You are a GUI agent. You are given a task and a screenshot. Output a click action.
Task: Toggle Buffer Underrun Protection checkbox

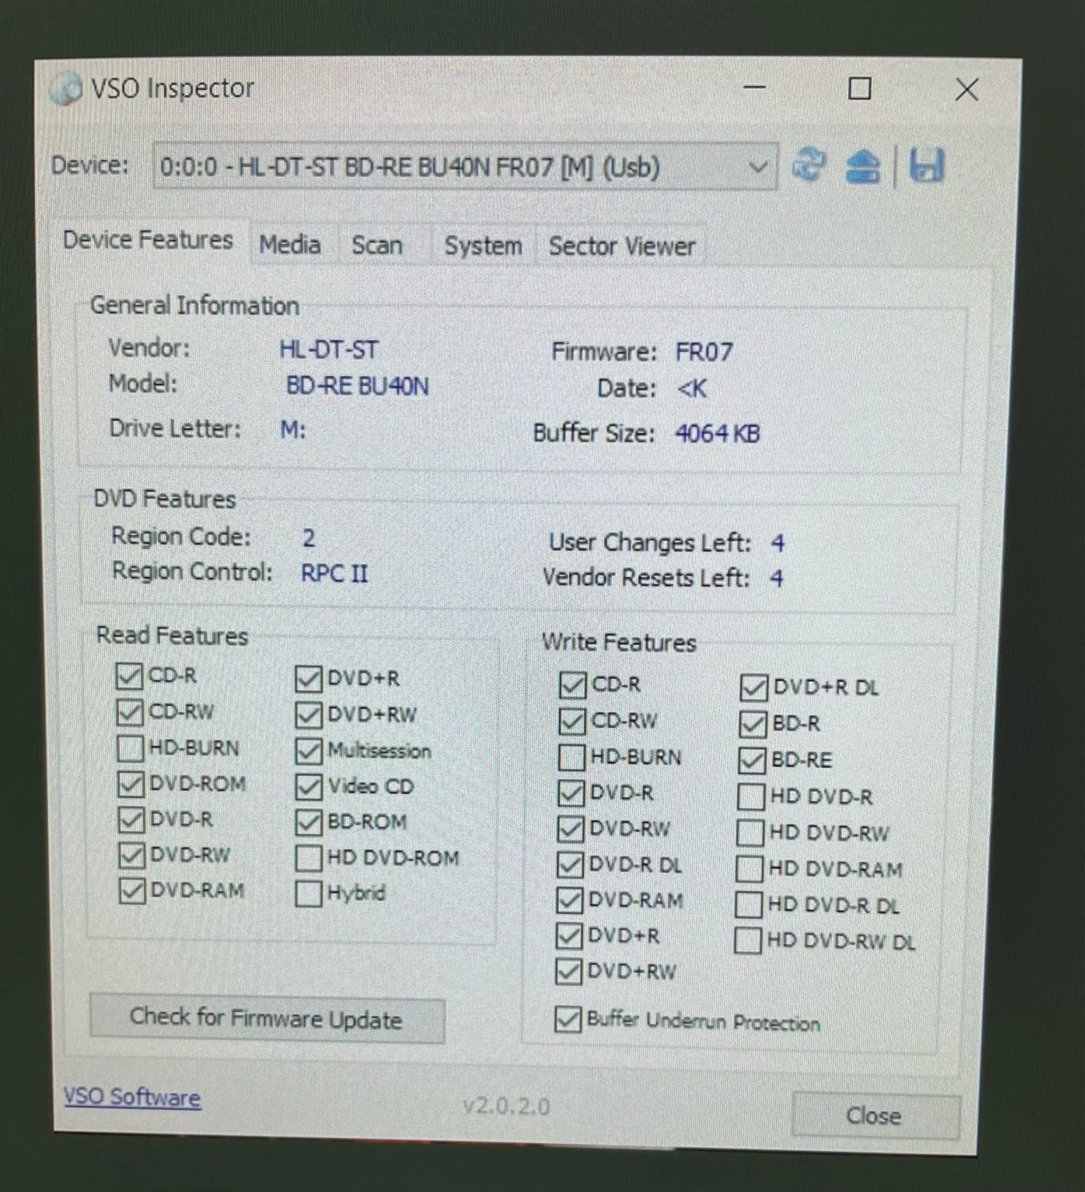(x=567, y=1020)
